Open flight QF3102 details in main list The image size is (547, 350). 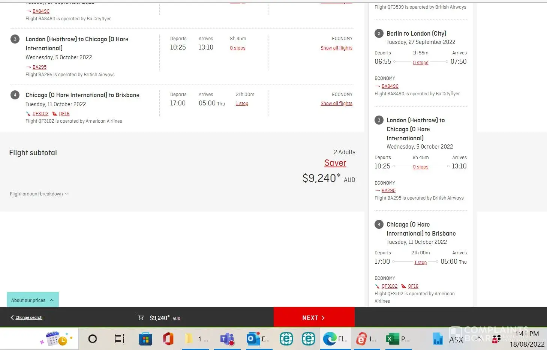tap(40, 114)
